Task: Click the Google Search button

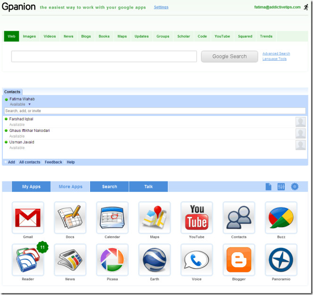Action: pos(230,57)
